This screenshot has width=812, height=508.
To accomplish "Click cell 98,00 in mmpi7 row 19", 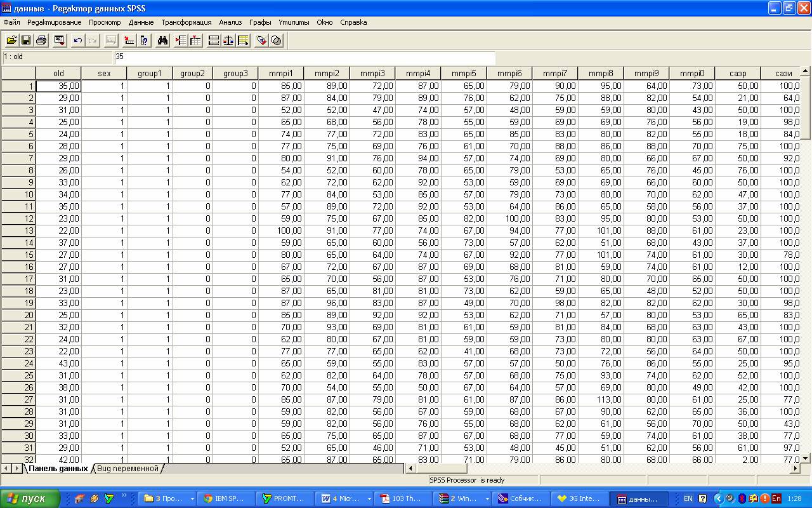I will click(555, 303).
